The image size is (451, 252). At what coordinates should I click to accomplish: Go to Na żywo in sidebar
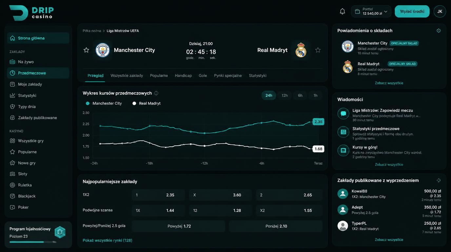pyautogui.click(x=38, y=62)
